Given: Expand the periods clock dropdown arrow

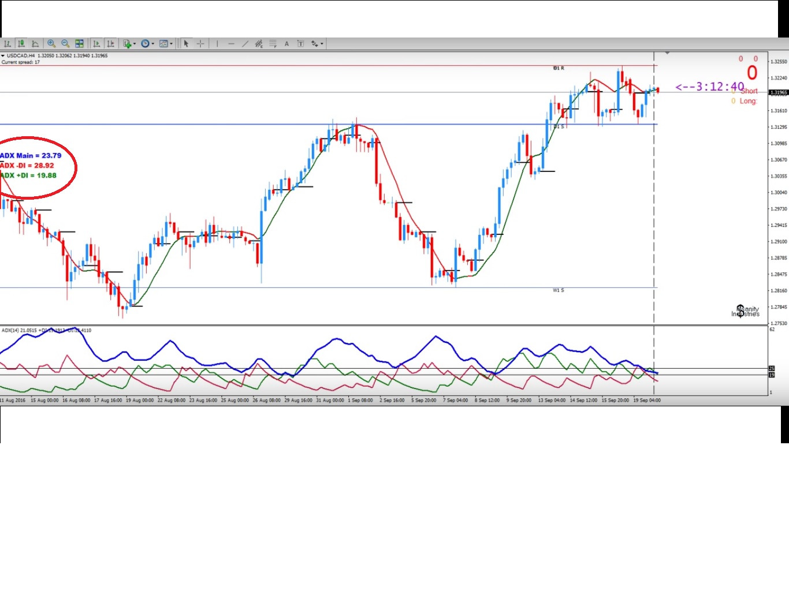Looking at the screenshot, I should tap(153, 44).
